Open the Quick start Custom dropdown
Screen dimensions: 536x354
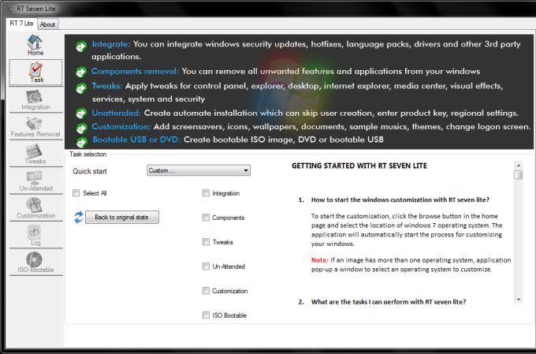tap(199, 170)
